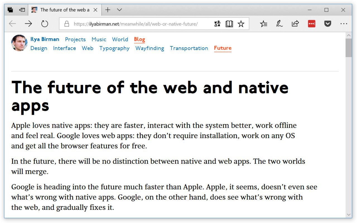Image resolution: width=357 pixels, height=223 pixels.
Task: Open the red LastPass extension
Action: 312,24
